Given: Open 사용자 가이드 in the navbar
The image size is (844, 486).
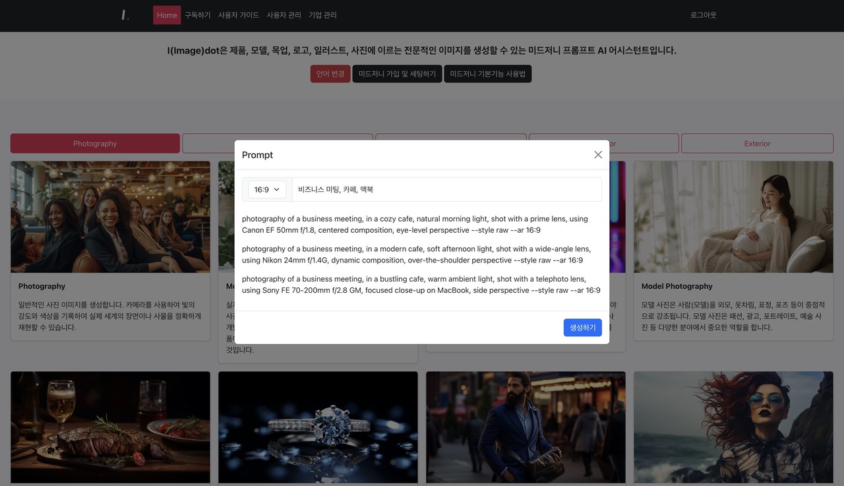Looking at the screenshot, I should (239, 15).
